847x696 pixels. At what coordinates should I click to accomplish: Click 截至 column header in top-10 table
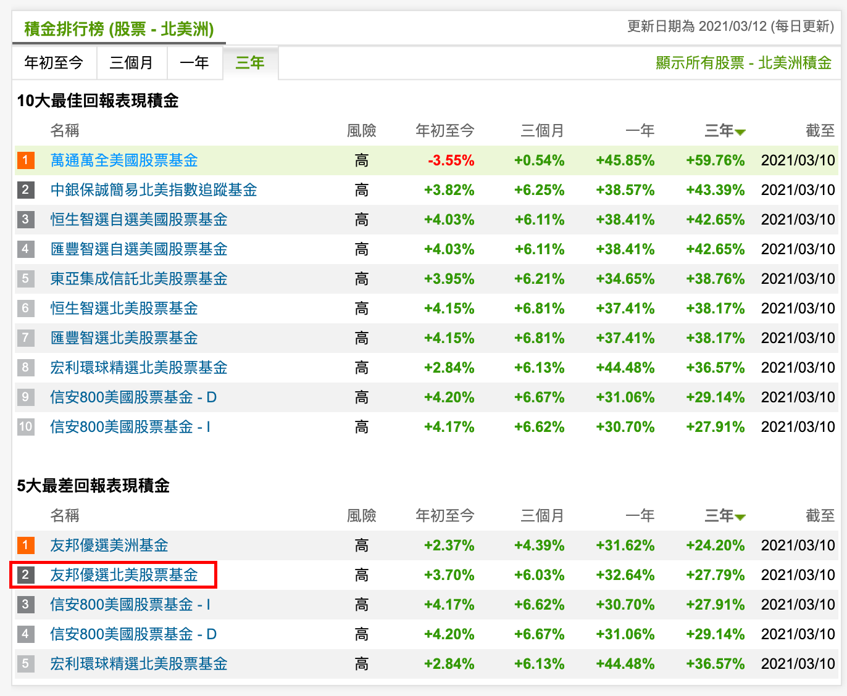tap(820, 131)
